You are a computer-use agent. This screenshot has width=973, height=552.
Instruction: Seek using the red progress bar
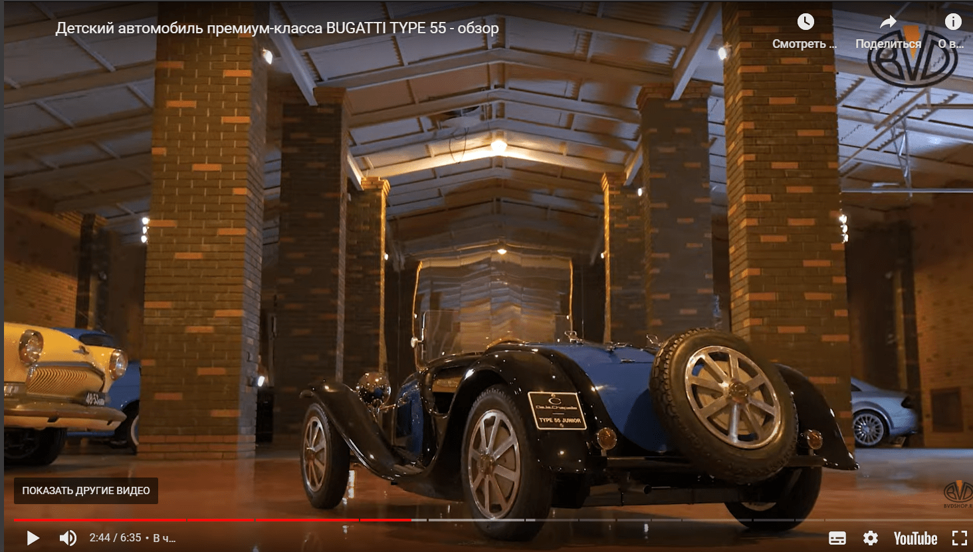213,519
